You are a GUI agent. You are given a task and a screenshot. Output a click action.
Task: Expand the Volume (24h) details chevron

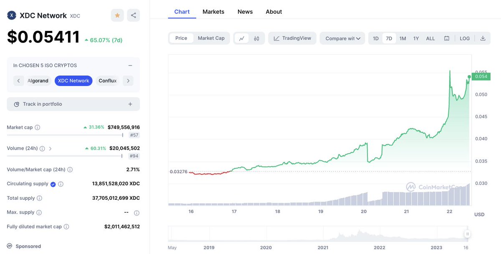50,148
